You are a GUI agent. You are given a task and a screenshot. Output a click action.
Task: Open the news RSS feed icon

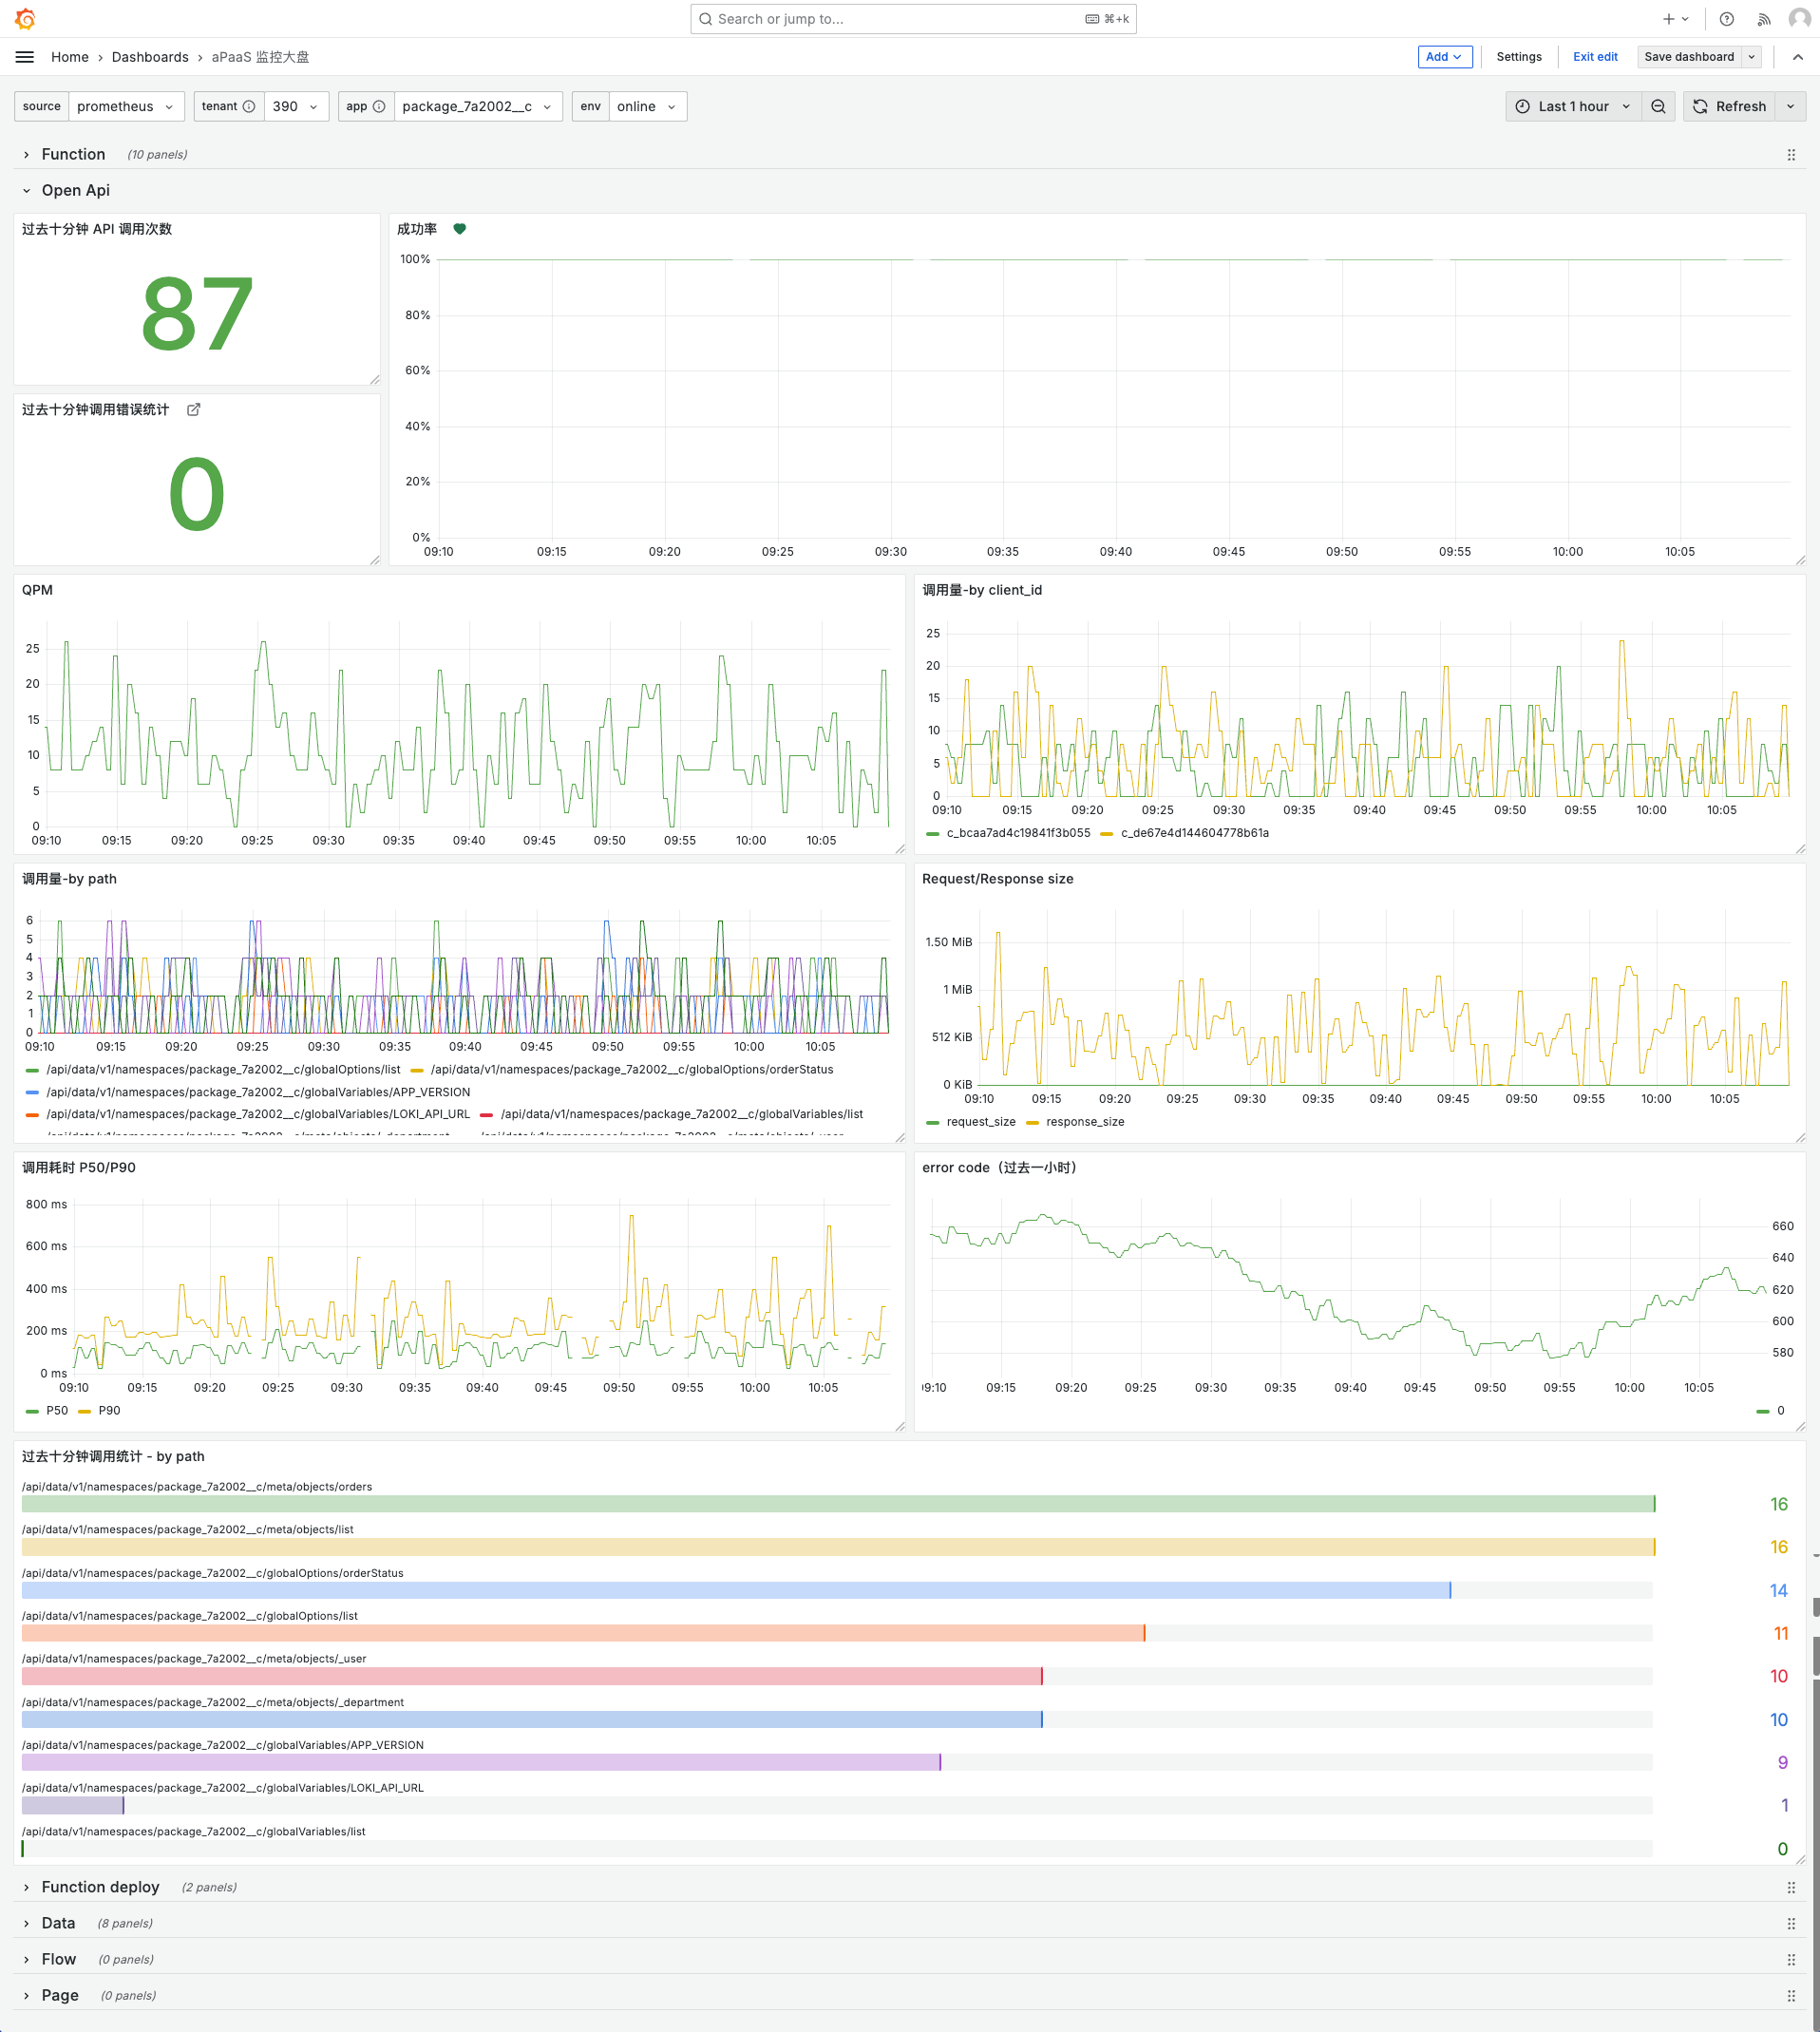[x=1764, y=19]
